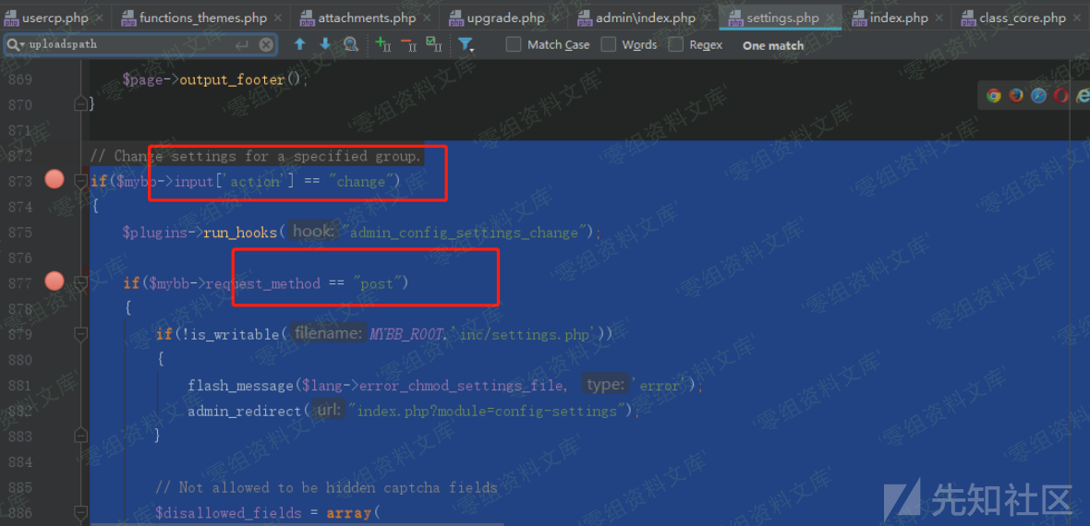Viewport: 1090px width, 526px height.
Task: Click in the uploadspath search field
Action: [x=129, y=44]
